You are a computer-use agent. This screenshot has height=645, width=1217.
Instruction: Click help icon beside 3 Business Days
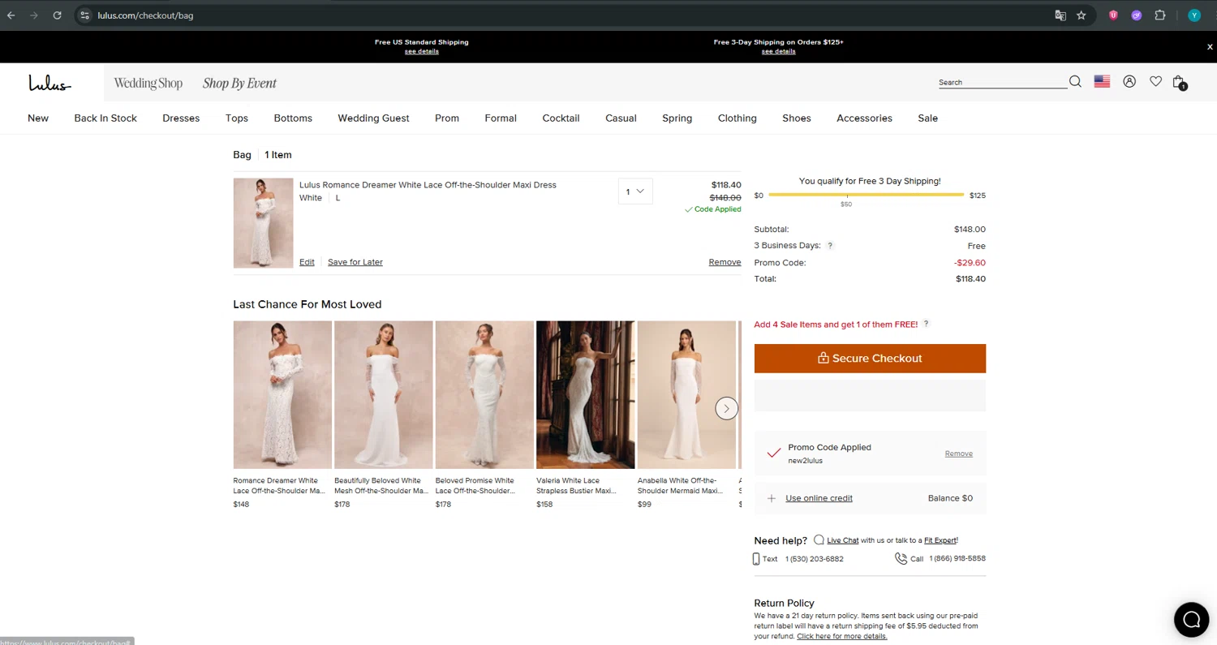[830, 246]
